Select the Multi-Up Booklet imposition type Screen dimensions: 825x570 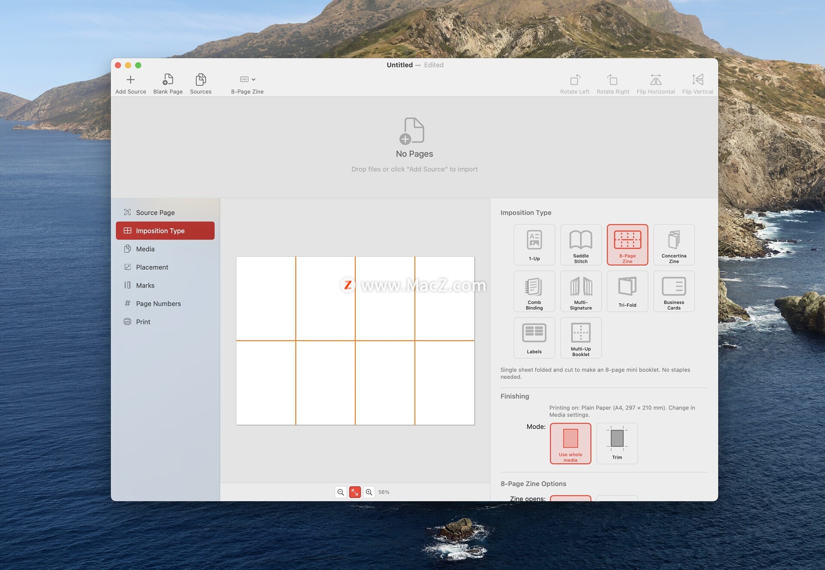581,337
